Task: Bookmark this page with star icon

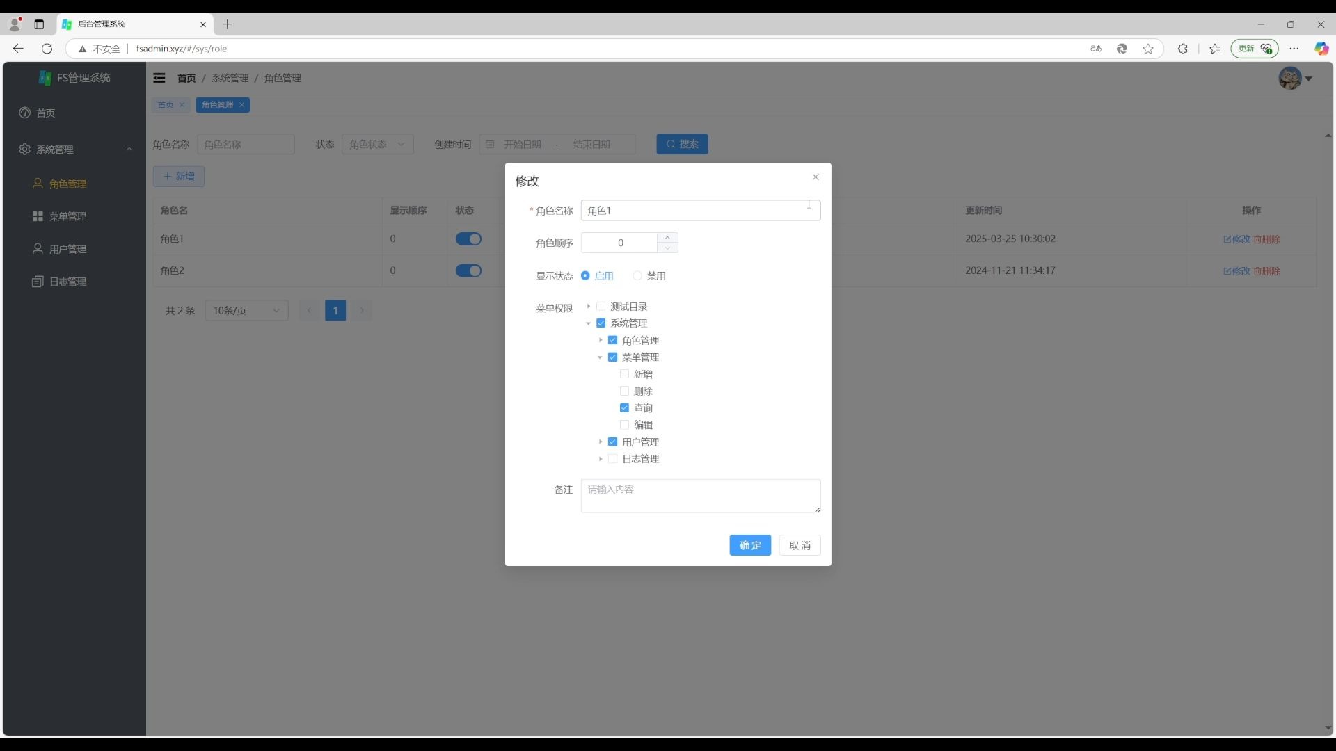Action: [x=1148, y=49]
